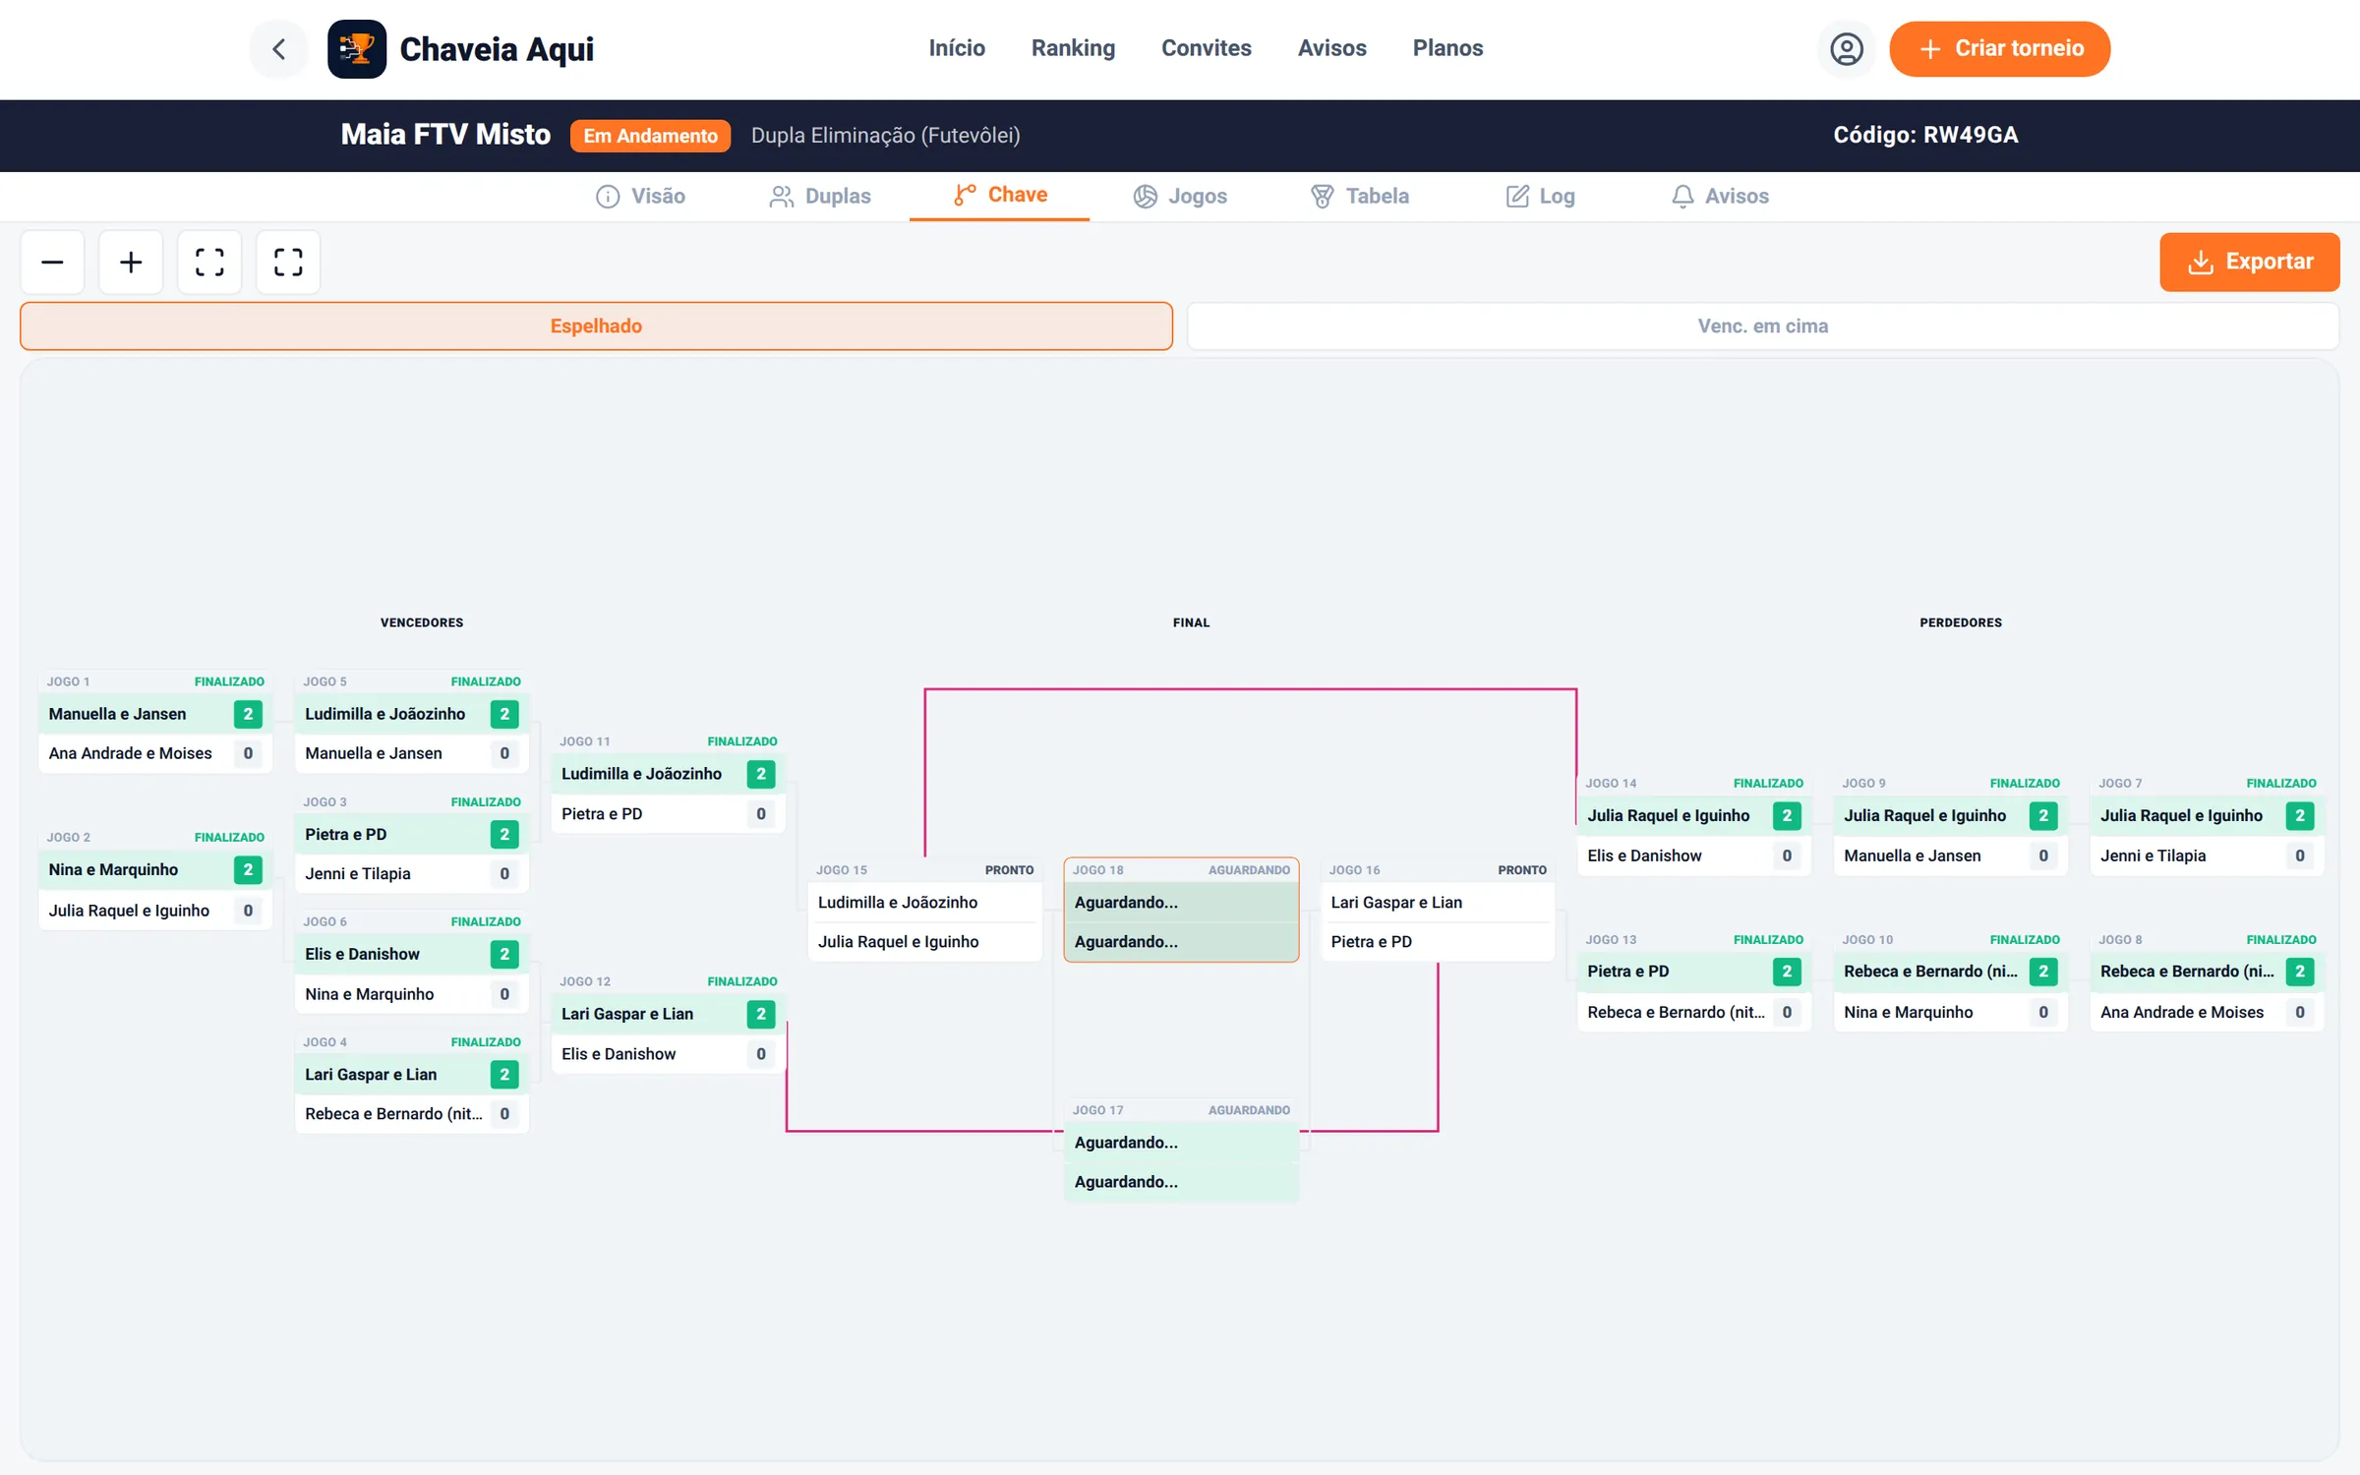
Task: Select the Chave bracket tab
Action: [1000, 195]
